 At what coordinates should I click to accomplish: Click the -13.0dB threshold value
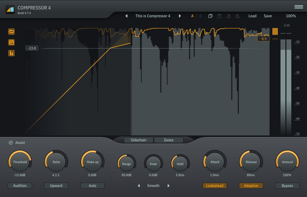point(20,175)
